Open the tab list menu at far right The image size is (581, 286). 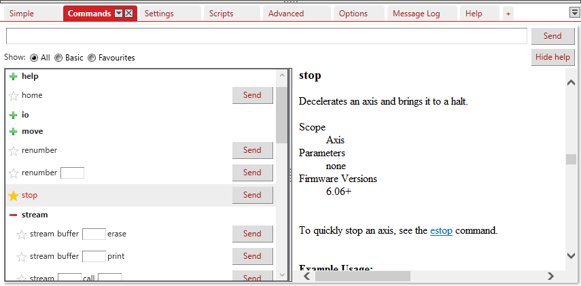click(574, 13)
